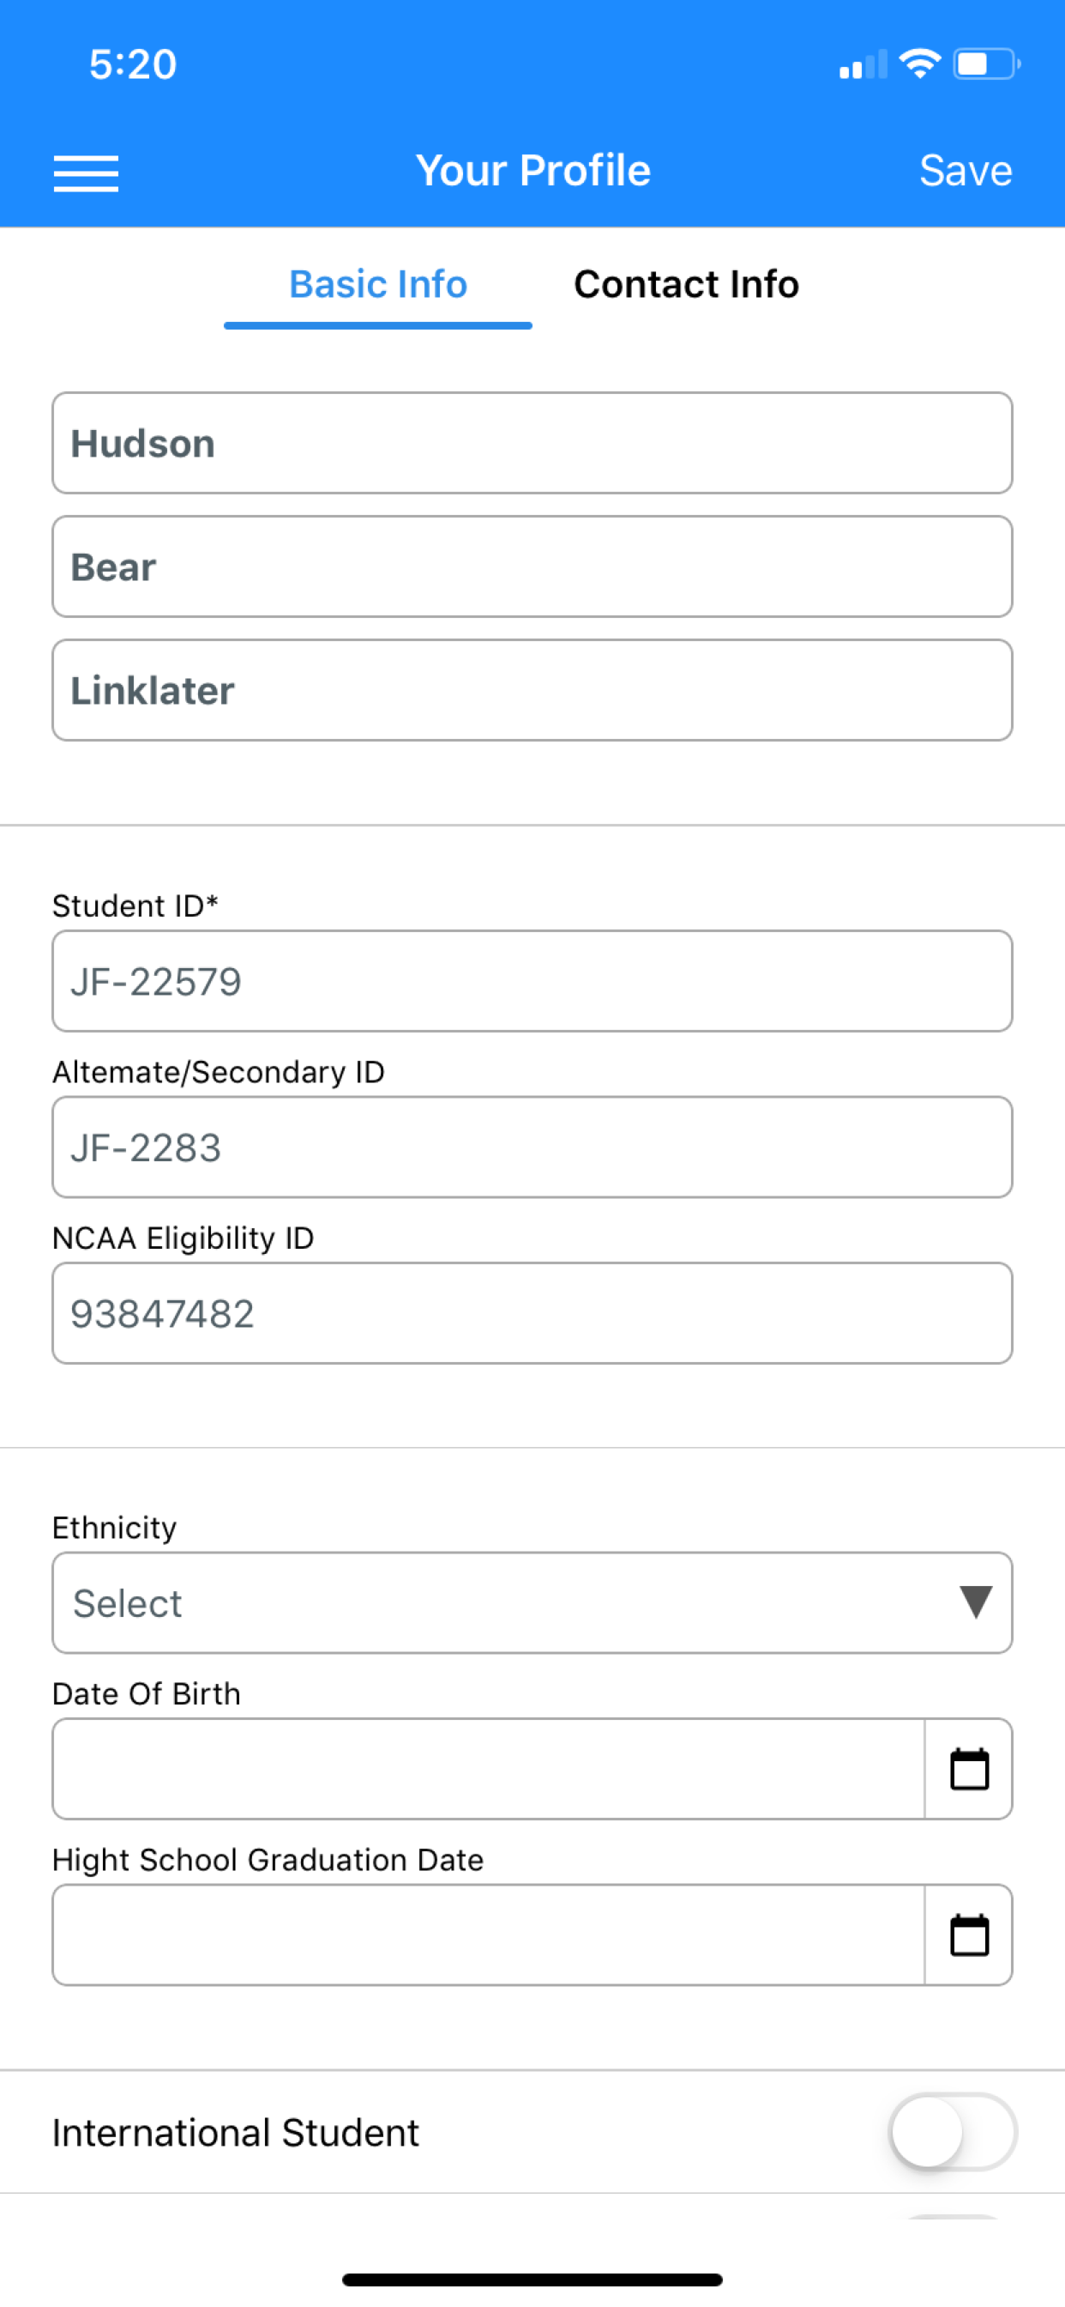
Task: Edit the last name Linklater field
Action: pyautogui.click(x=532, y=691)
